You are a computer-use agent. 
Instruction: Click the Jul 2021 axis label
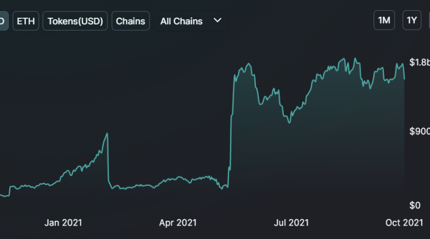(x=291, y=222)
